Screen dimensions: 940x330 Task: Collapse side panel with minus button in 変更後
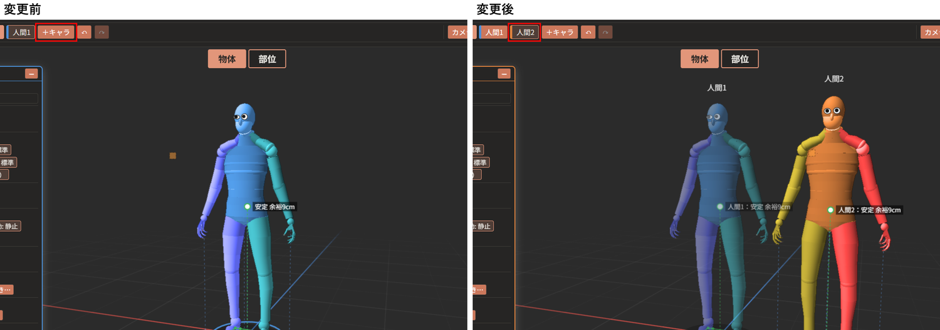click(x=504, y=74)
